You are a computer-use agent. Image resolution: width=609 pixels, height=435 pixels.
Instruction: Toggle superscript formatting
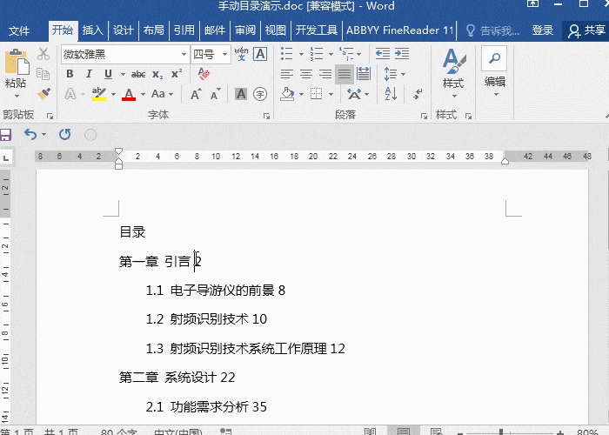coord(177,73)
